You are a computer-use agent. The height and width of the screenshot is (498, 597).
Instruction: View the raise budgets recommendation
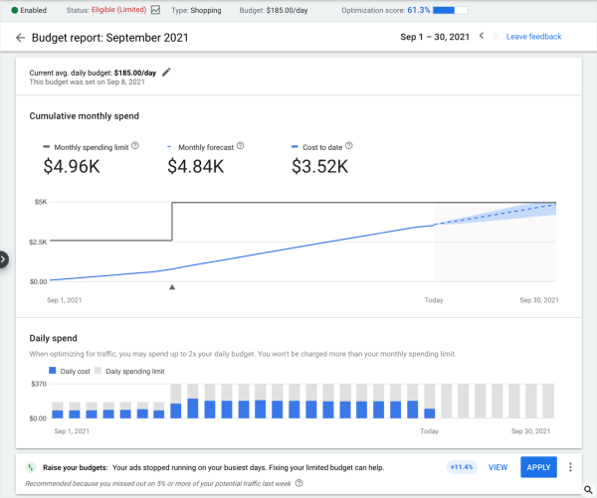point(497,467)
